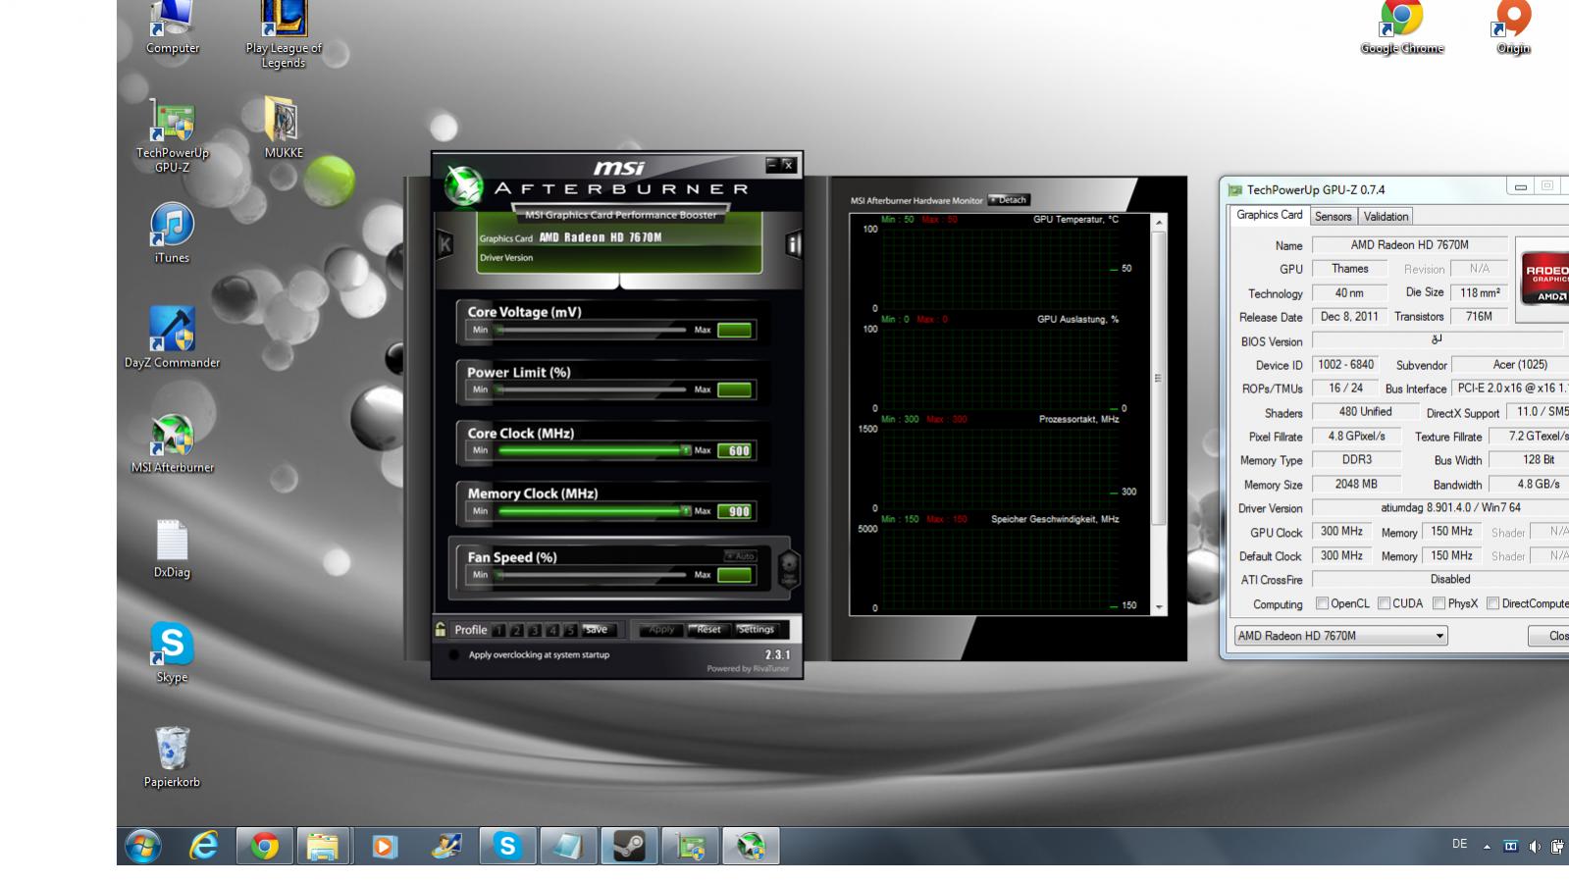
Task: Check the CUDA computing checkbox
Action: [1384, 603]
